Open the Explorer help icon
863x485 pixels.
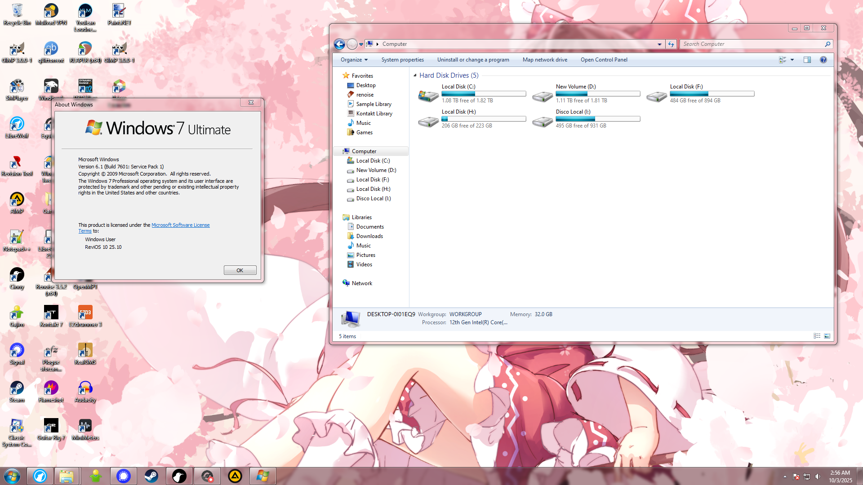(823, 60)
